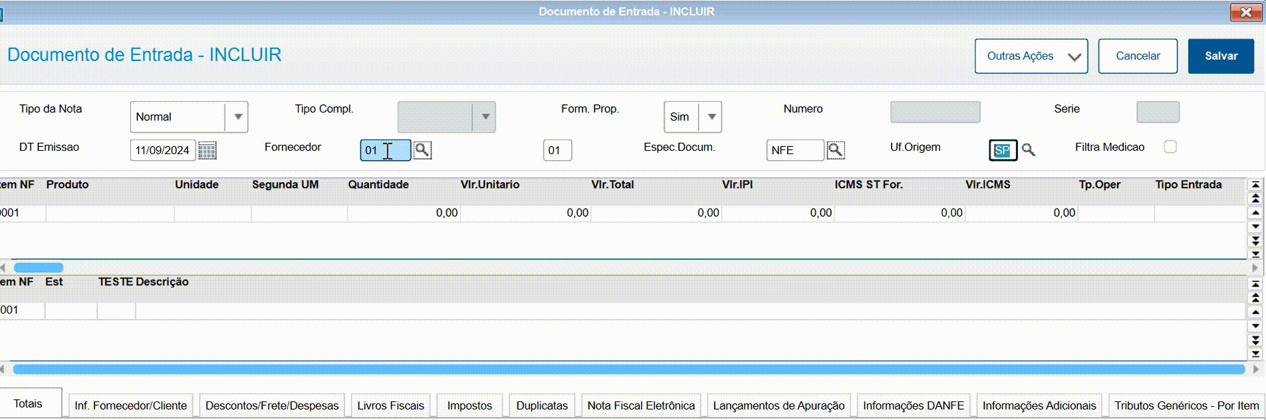Click the ICMS ST For. cell showing 0,00

pyautogui.click(x=900, y=213)
